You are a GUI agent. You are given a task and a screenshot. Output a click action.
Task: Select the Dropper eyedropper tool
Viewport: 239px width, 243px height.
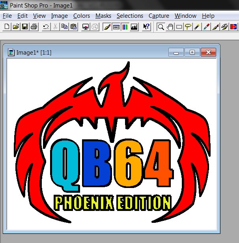(x=206, y=27)
